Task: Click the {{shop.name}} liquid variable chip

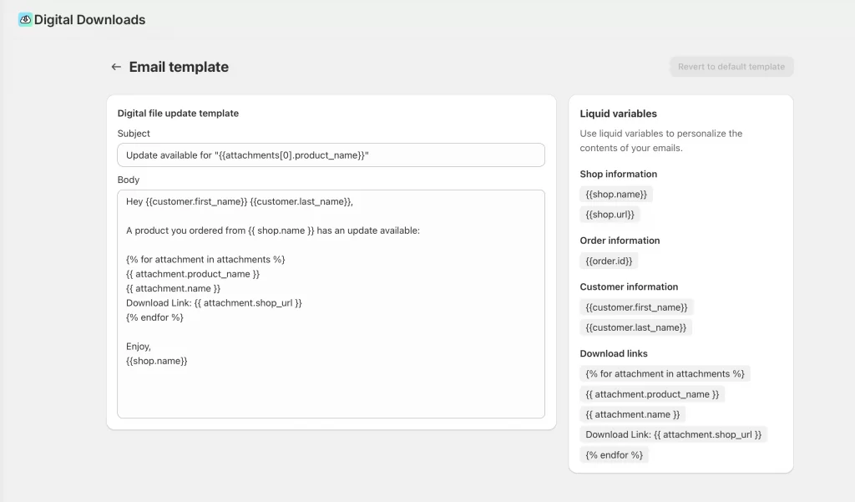Action: (616, 194)
